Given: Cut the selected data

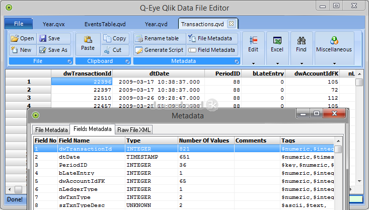Looking at the screenshot, I should pyautogui.click(x=115, y=50).
